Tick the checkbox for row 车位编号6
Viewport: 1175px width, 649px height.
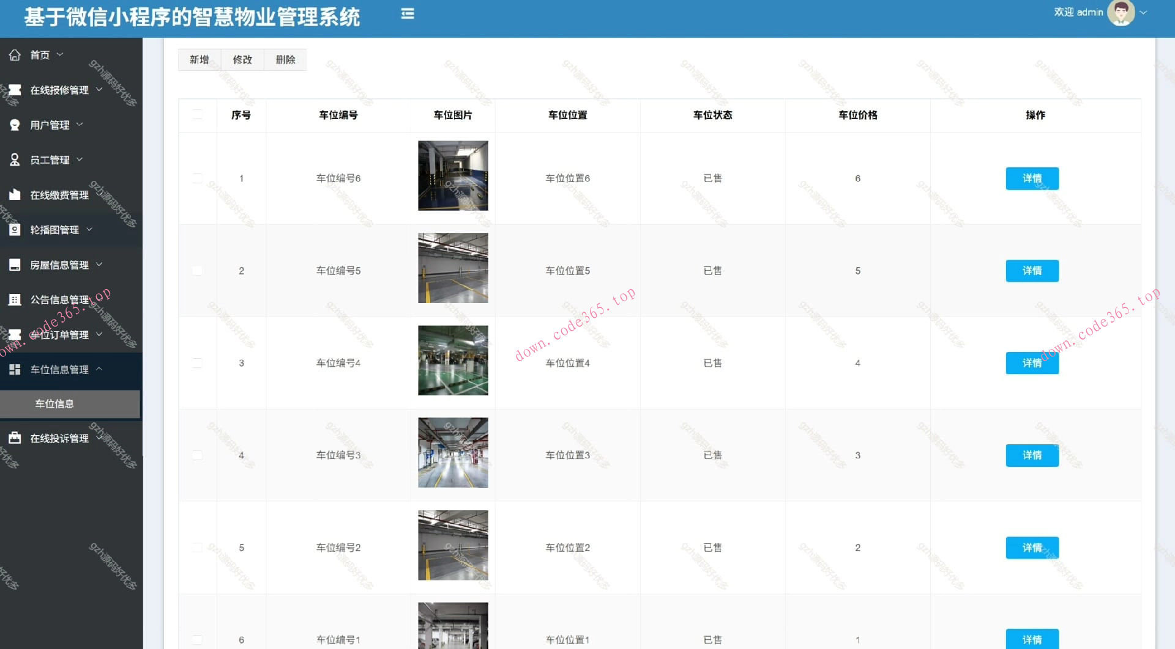tap(197, 178)
